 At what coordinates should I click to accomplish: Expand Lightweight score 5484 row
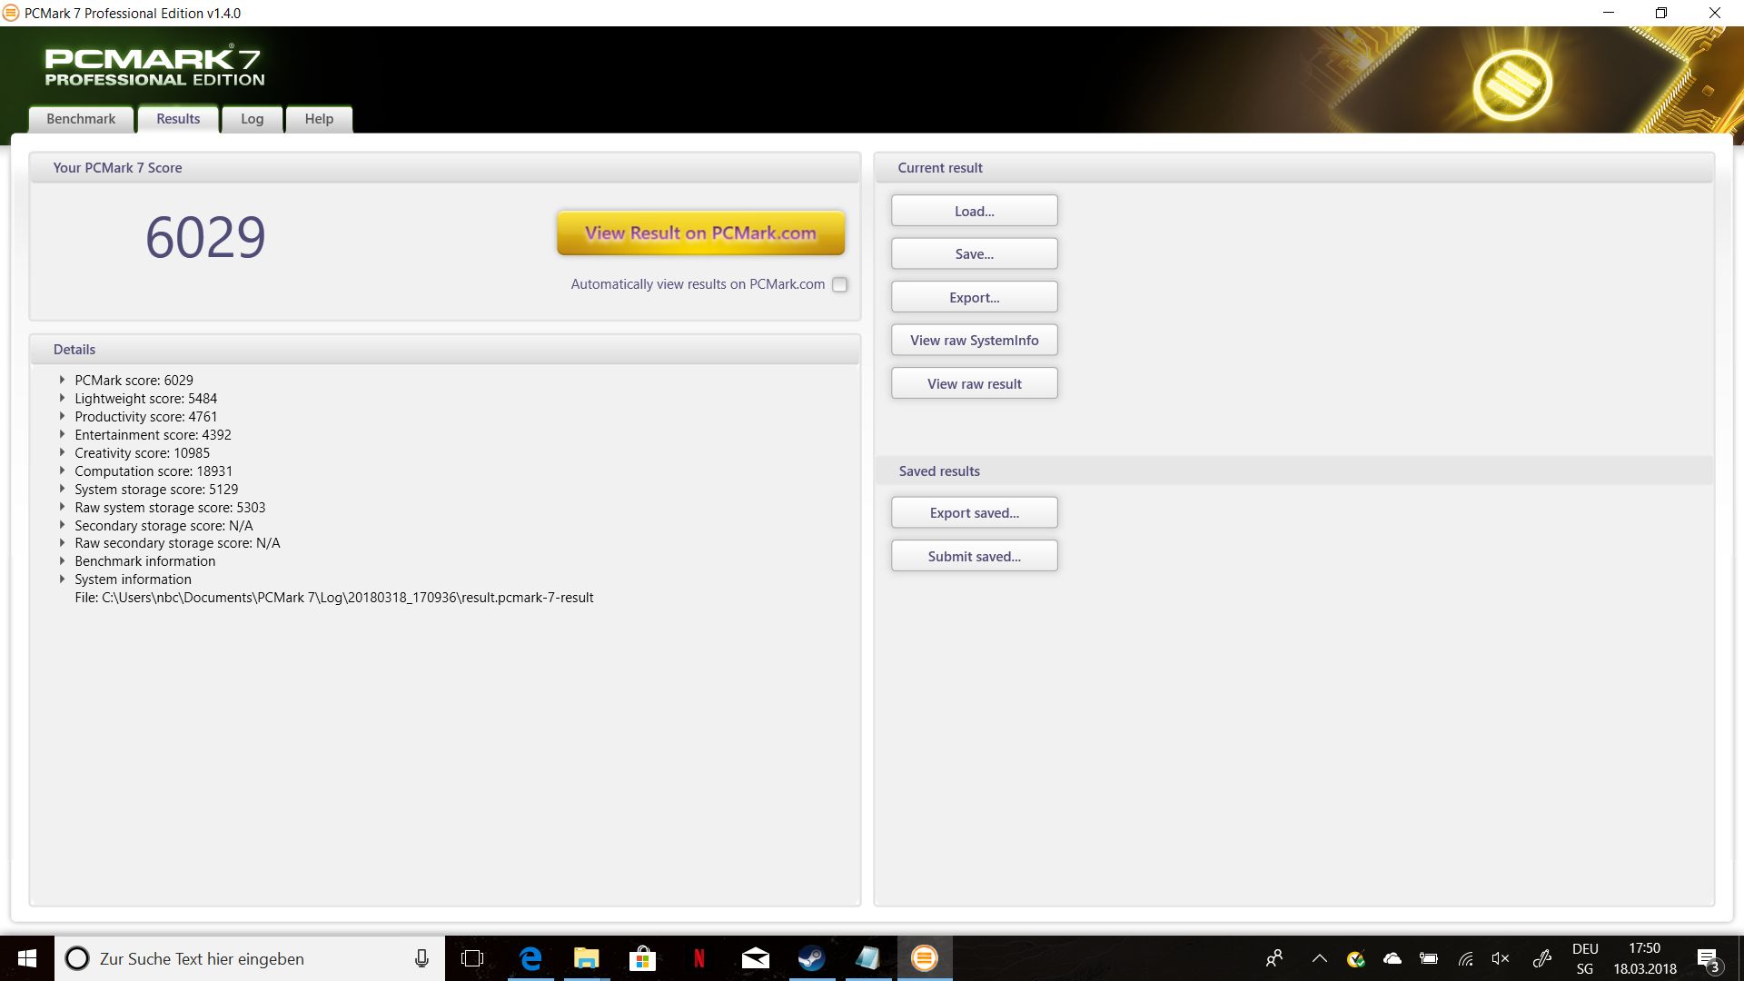[x=62, y=398]
